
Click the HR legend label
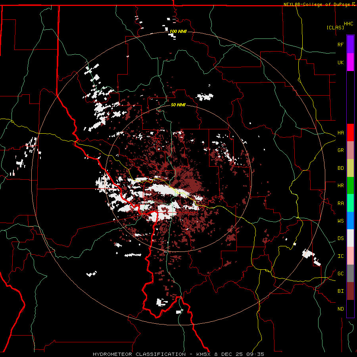pos(340,186)
